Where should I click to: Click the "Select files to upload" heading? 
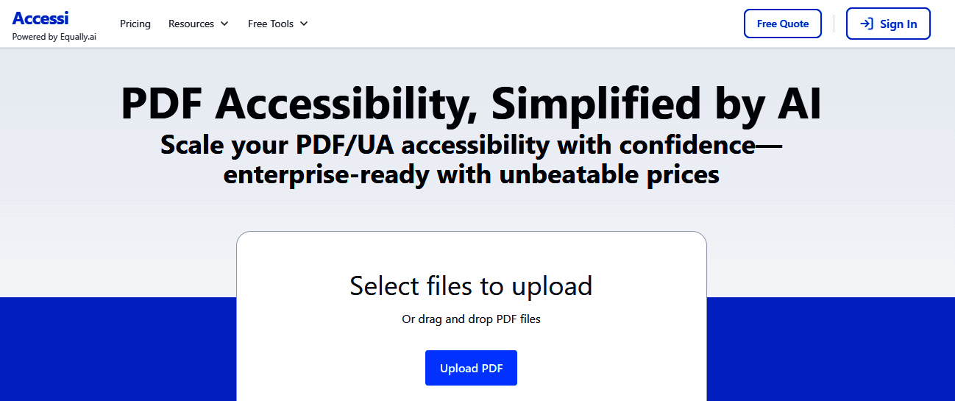click(x=471, y=285)
